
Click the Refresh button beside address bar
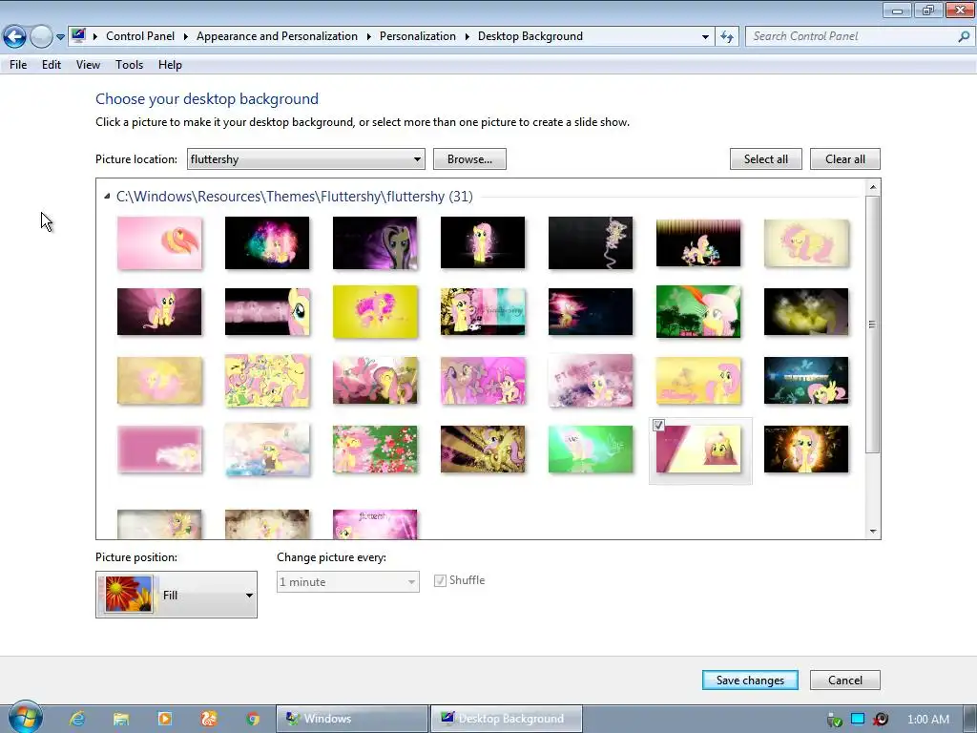726,36
